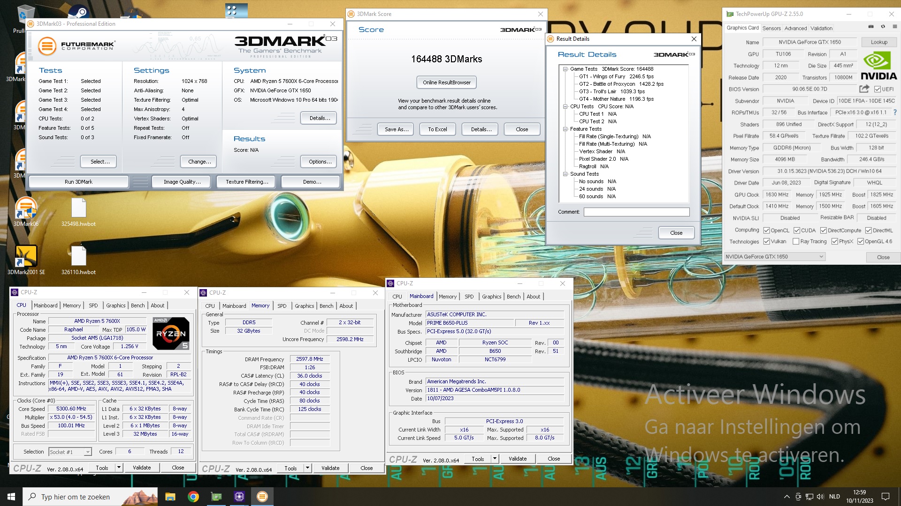Open the GPU-Z hamburger menu icon
The width and height of the screenshot is (901, 506).
(894, 27)
